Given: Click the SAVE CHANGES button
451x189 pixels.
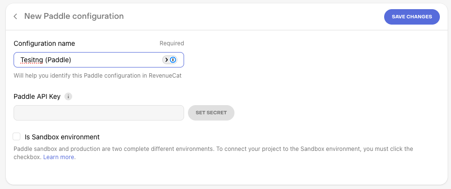Looking at the screenshot, I should click(x=412, y=16).
